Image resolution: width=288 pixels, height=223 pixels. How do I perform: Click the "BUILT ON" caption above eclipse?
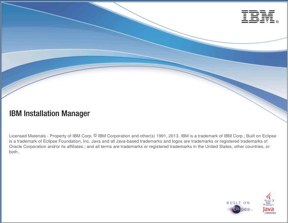point(238,203)
